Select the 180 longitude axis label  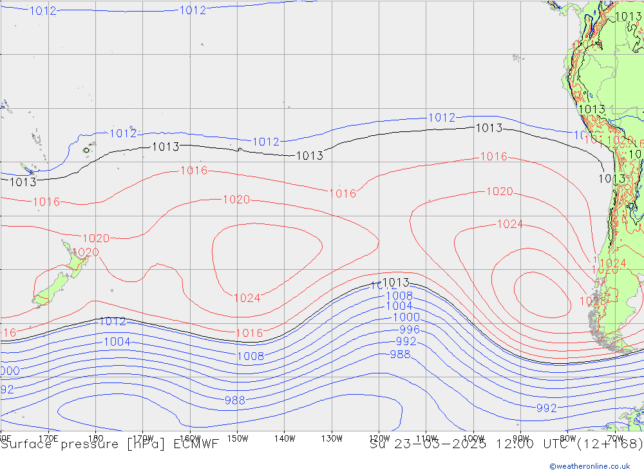[95, 438]
